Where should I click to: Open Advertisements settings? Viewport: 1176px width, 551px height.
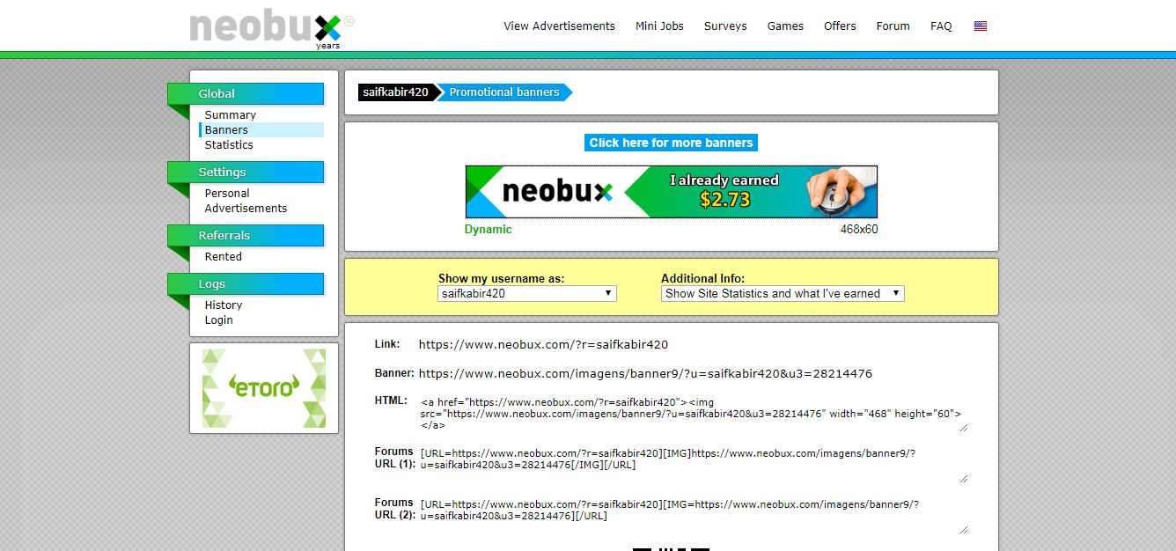point(246,209)
